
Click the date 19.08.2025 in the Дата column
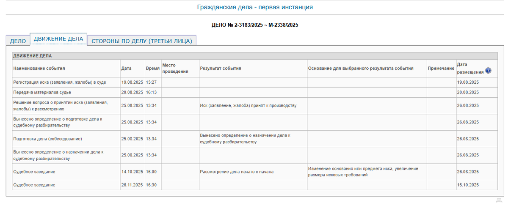pos(132,82)
